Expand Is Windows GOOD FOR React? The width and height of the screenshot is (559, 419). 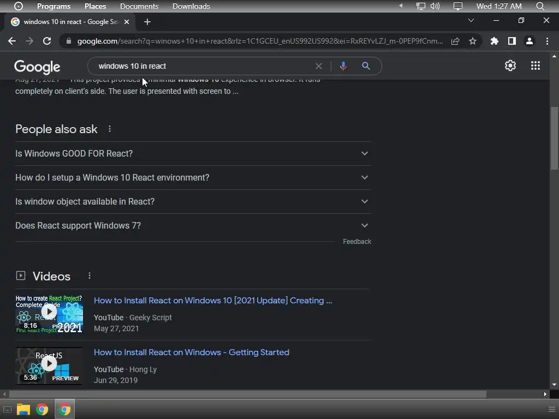(x=193, y=153)
